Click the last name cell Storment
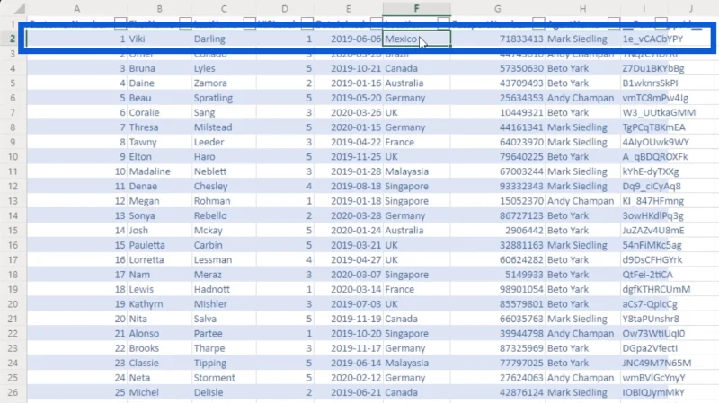 coord(224,378)
